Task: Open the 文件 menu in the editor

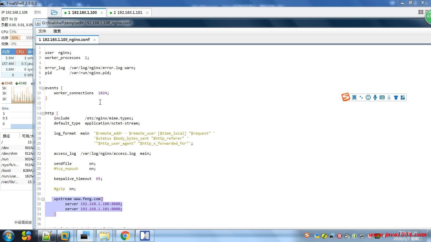Action: pyautogui.click(x=42, y=31)
